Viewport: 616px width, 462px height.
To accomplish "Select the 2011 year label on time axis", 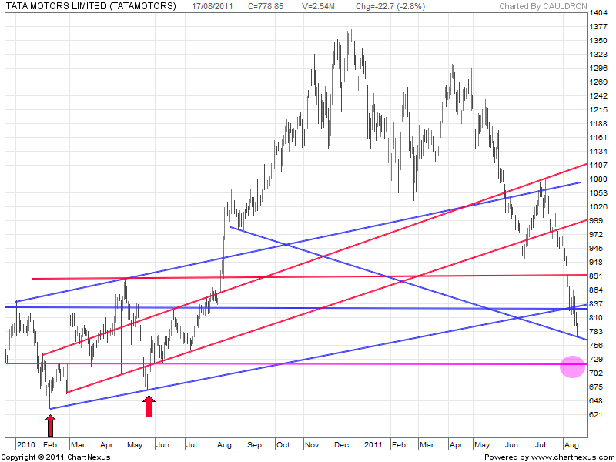I will point(373,444).
